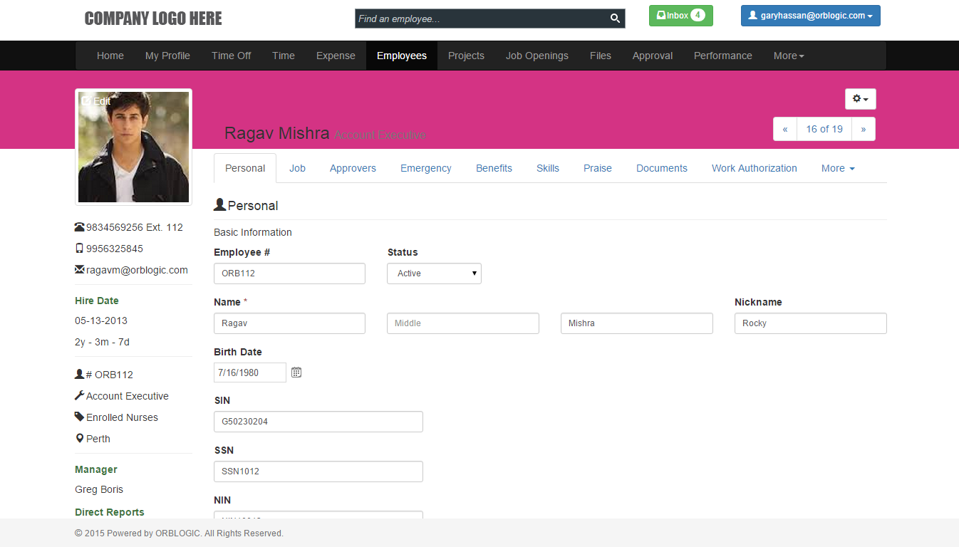The width and height of the screenshot is (959, 547).
Task: Click the Company Logo Here header
Action: click(x=153, y=19)
